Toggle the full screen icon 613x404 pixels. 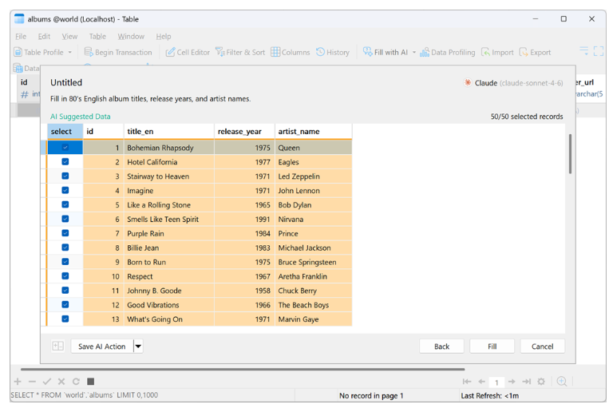click(598, 51)
